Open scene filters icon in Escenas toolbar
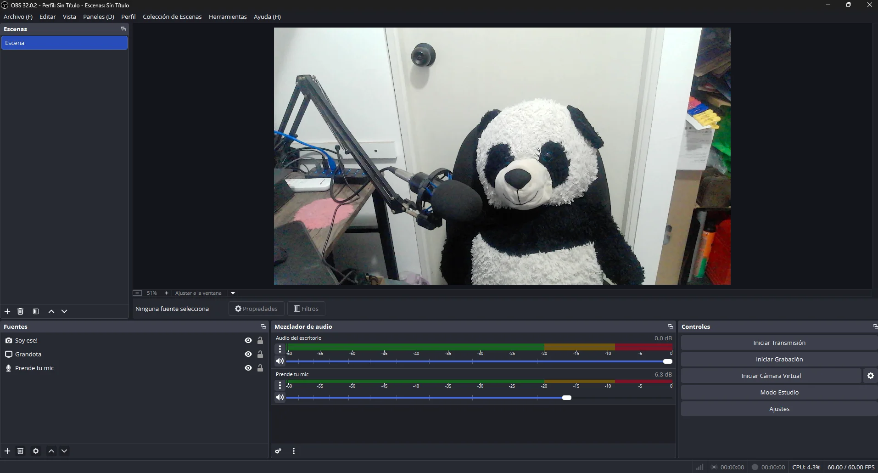This screenshot has width=878, height=473. 36,311
